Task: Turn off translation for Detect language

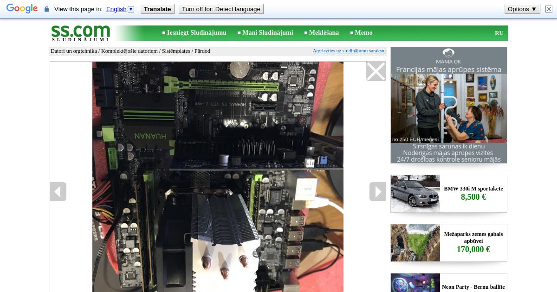Action: pyautogui.click(x=221, y=9)
